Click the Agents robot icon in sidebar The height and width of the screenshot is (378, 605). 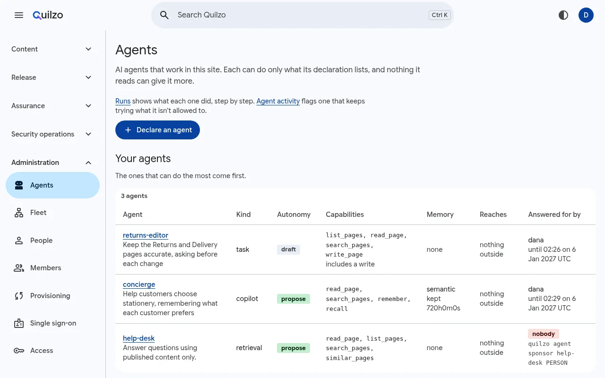click(19, 185)
